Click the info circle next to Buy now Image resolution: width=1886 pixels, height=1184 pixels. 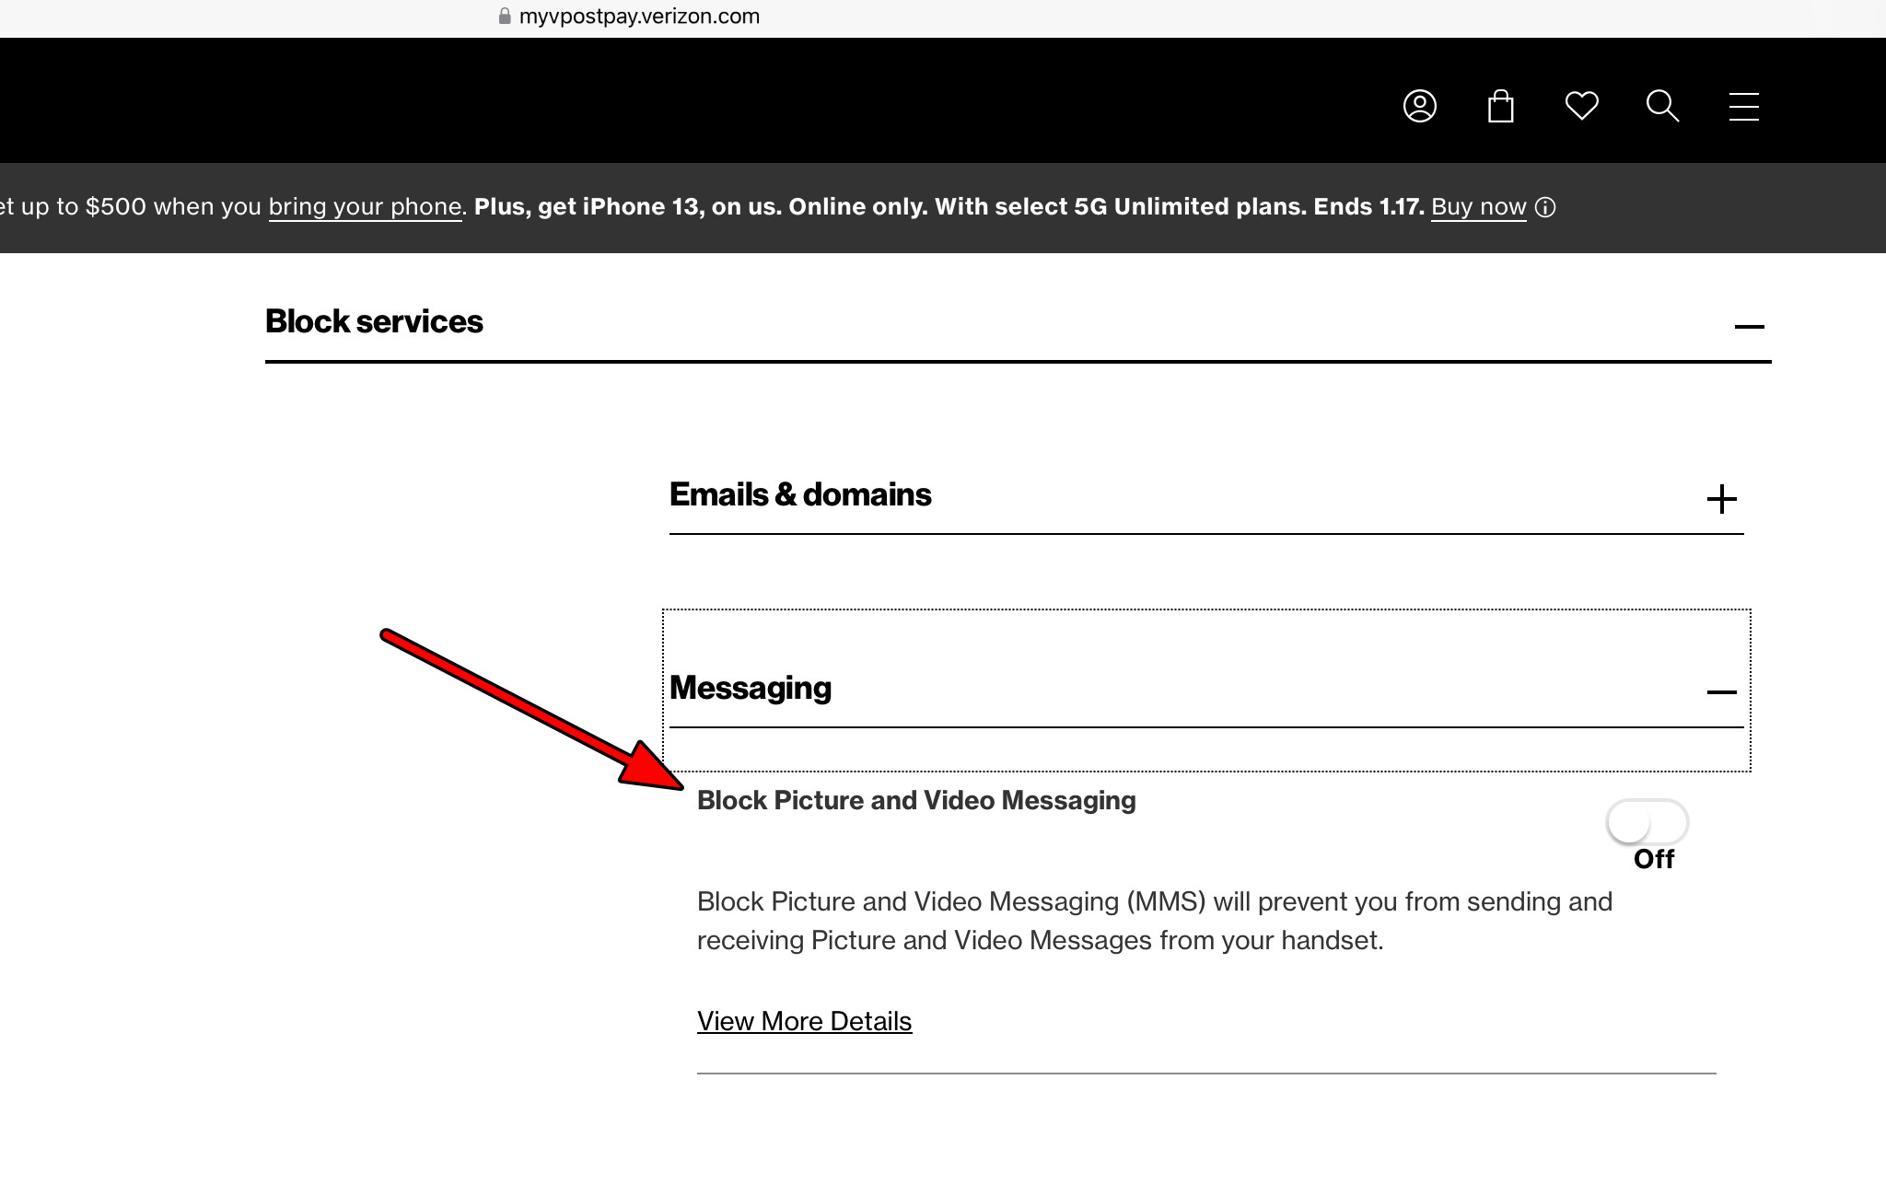pos(1546,207)
